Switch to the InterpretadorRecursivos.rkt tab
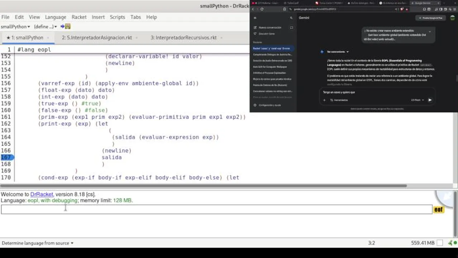The image size is (458, 258). click(x=183, y=37)
